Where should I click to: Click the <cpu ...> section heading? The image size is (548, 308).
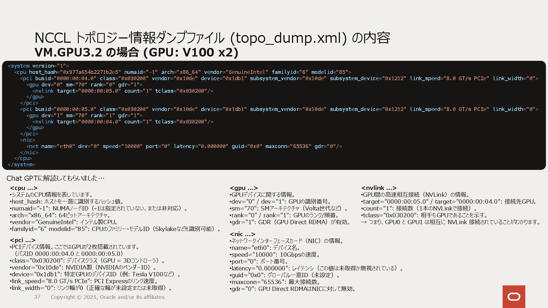click(24, 188)
